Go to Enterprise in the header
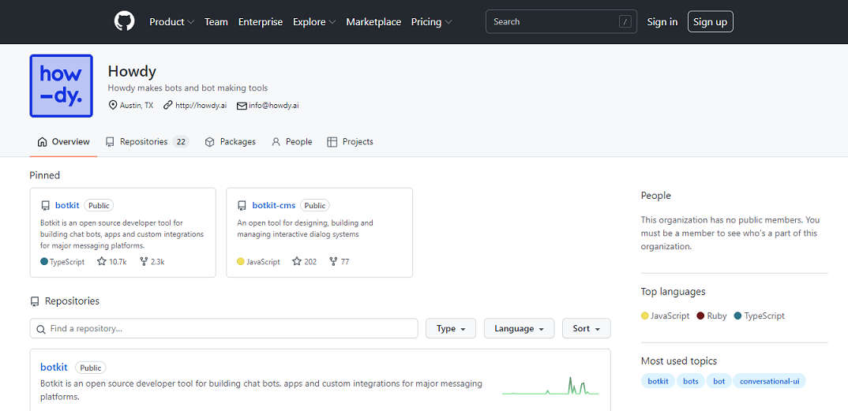 click(261, 21)
